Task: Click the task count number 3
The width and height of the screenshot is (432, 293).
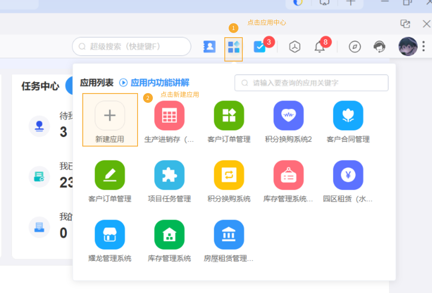Action: [x=63, y=132]
